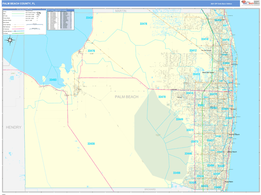Click the HENDRY county label

pyautogui.click(x=13, y=127)
